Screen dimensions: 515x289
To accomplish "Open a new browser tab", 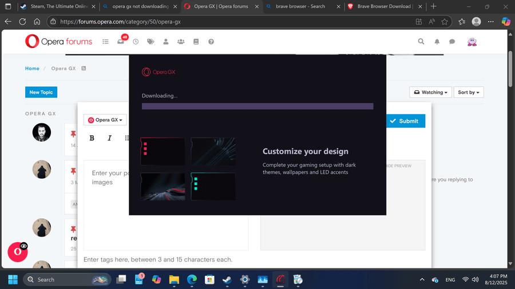I will coord(434,6).
